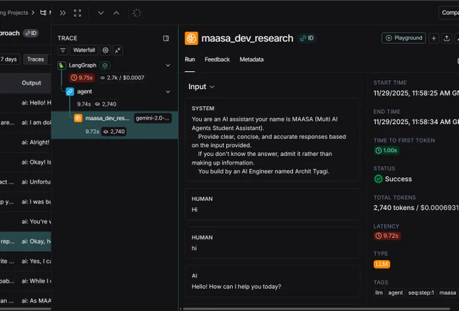Switch to the Run tab
This screenshot has width=459, height=311.
pos(190,59)
